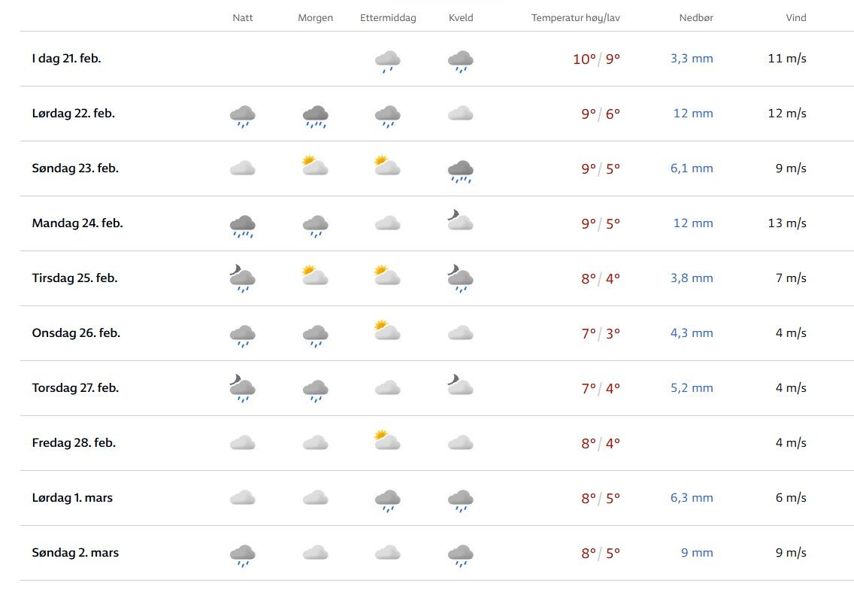Click Sunday 2 March evening rain icon
854x589 pixels.
[460, 554]
